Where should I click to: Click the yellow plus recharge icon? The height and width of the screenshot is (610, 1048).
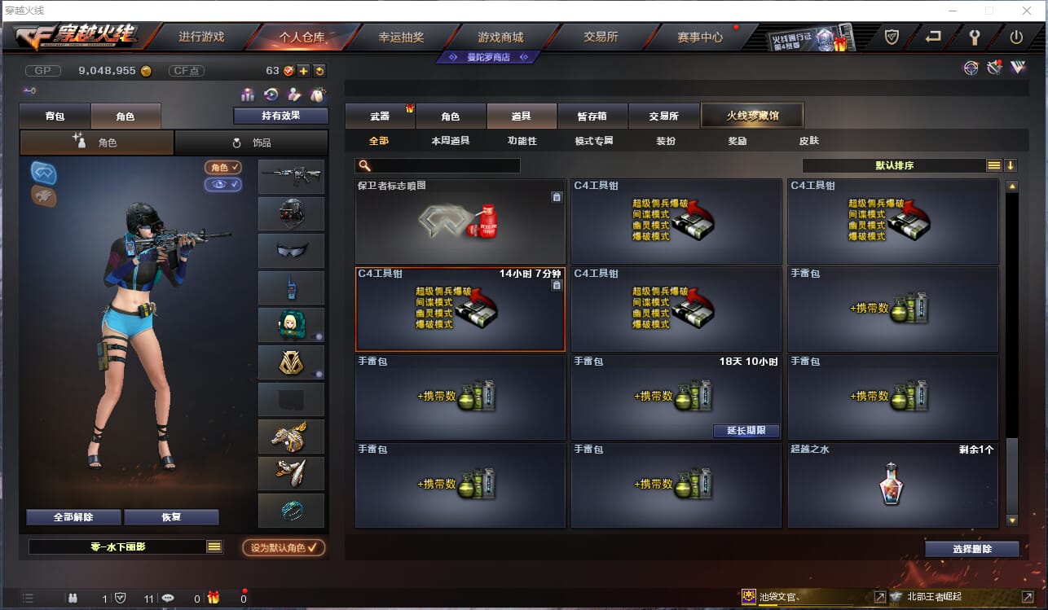303,71
